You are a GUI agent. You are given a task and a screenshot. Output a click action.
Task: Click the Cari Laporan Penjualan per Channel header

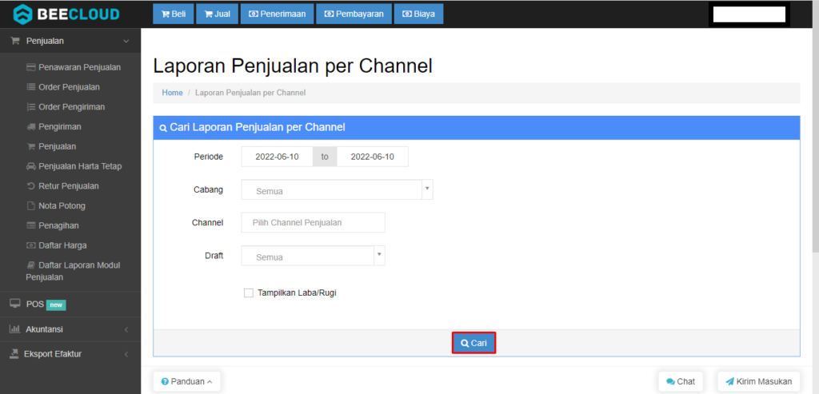tap(477, 127)
